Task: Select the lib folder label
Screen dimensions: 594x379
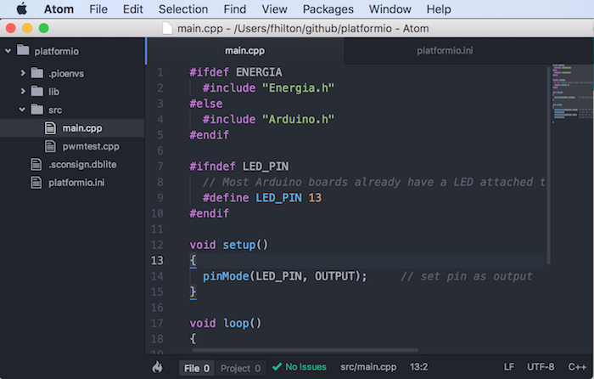Action: click(x=53, y=92)
